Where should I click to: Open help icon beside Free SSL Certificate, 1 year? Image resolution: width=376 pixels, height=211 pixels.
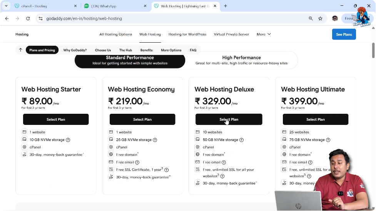pos(166,170)
